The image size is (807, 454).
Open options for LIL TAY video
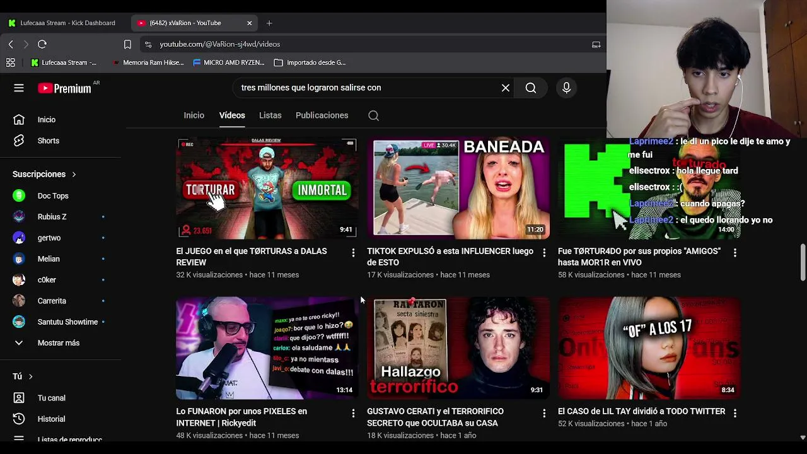click(734, 413)
